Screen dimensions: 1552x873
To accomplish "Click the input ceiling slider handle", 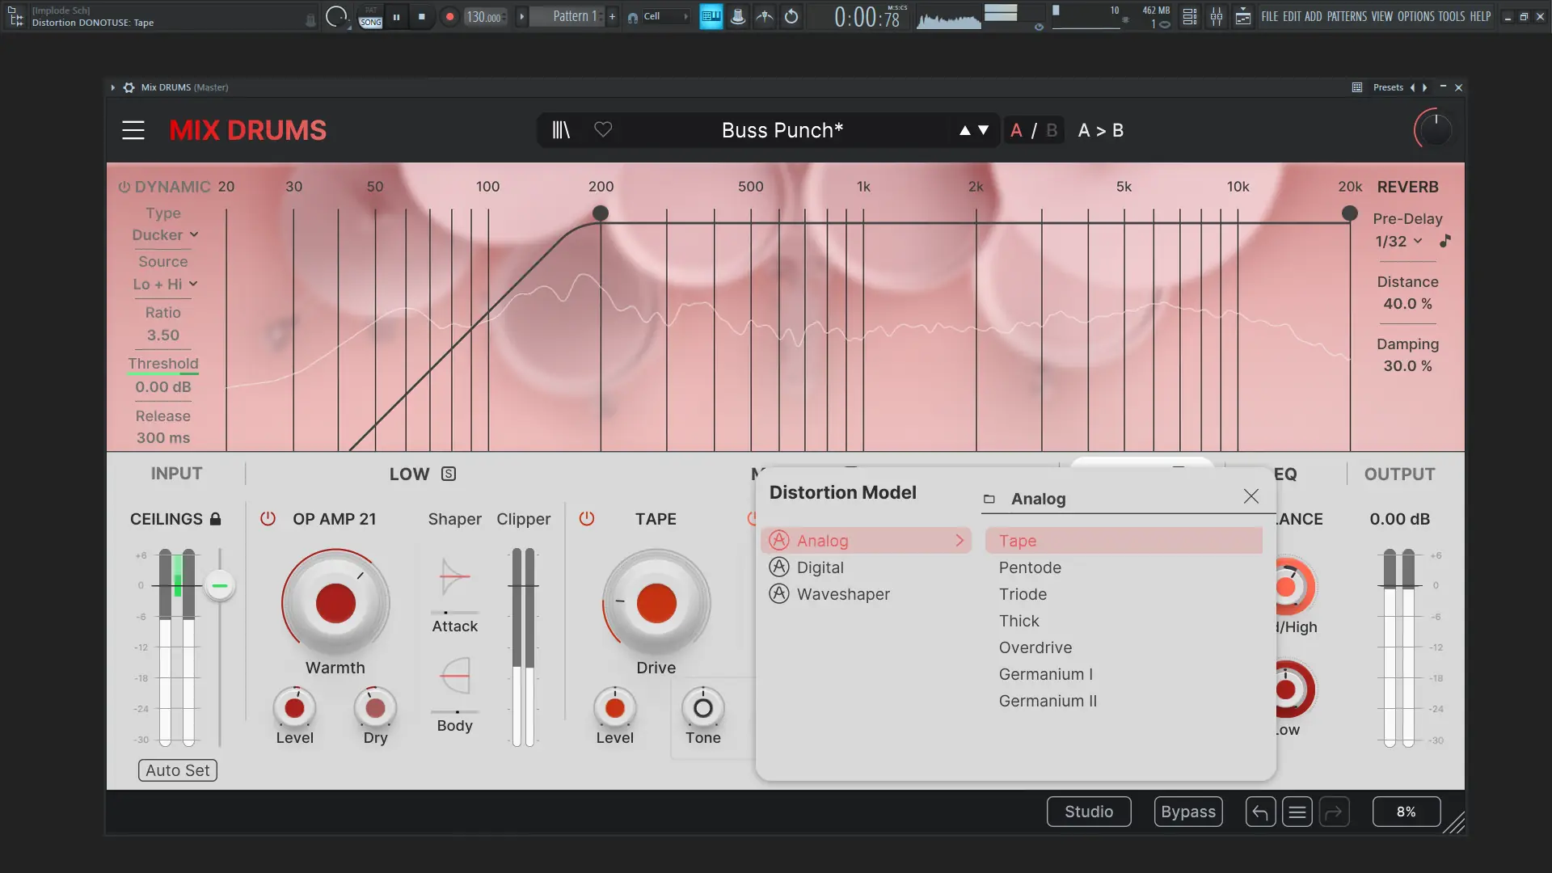I will (x=219, y=585).
